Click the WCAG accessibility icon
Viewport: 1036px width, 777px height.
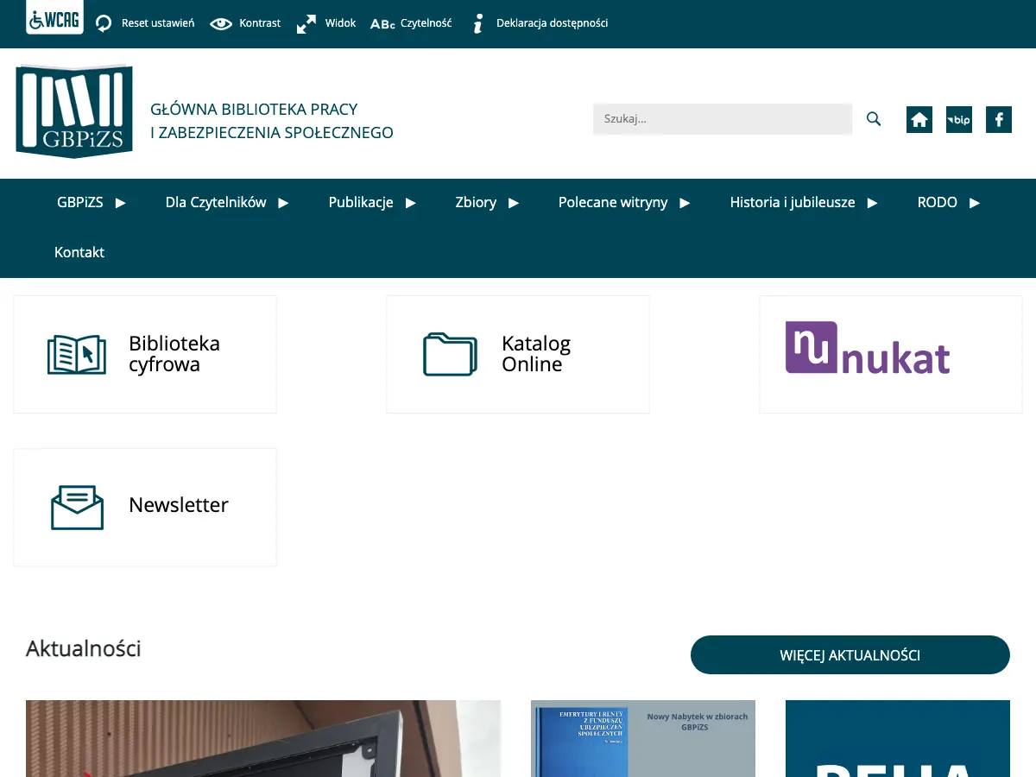coord(55,19)
